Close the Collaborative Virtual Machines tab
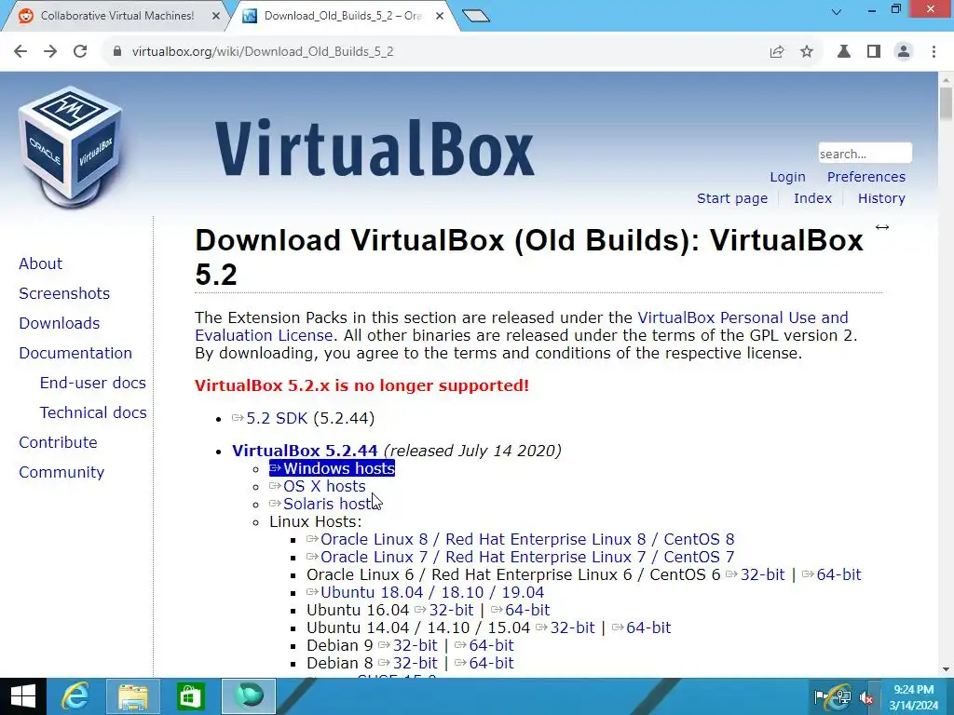Viewport: 954px width, 715px height. (216, 16)
